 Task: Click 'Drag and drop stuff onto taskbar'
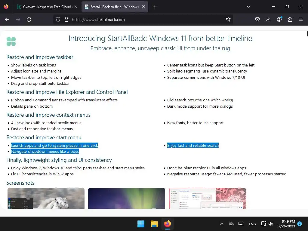click(x=41, y=84)
